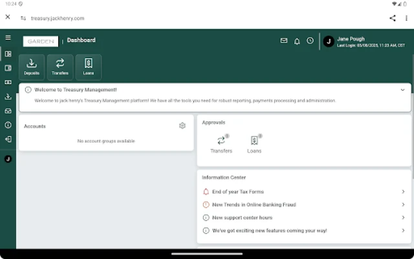
Task: Open the hamburger menu in the sidebar
Action: tap(8, 38)
